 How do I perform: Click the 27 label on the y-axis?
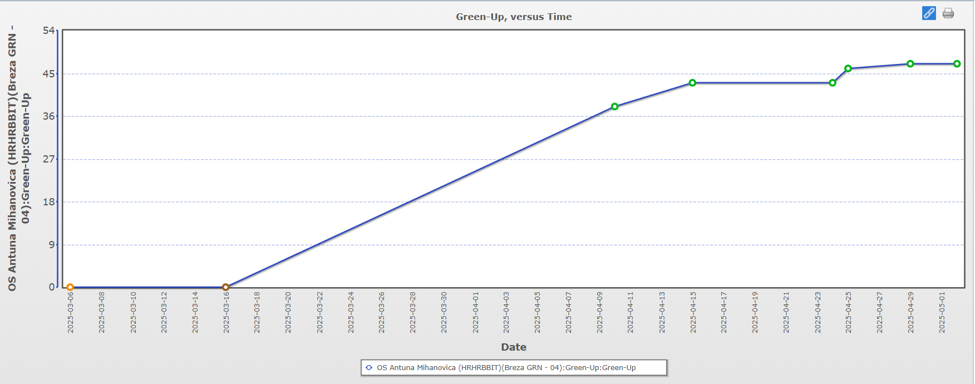point(49,159)
